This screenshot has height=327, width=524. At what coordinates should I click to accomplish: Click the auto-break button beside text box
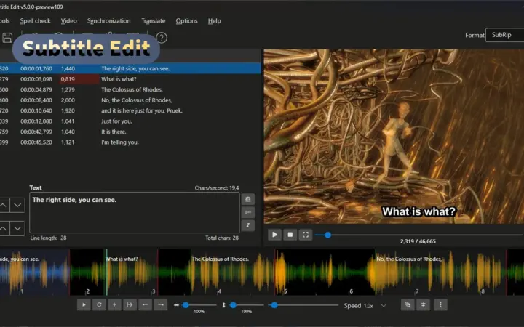click(248, 199)
